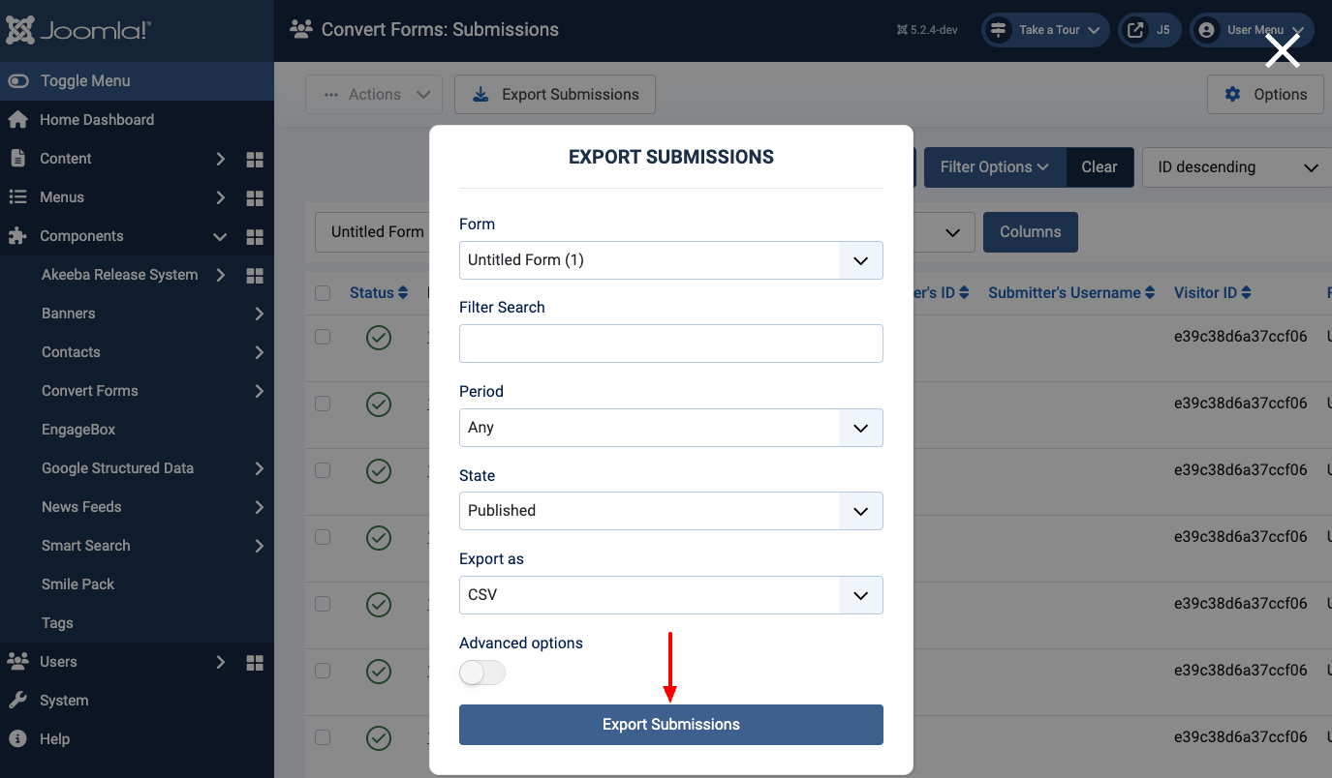This screenshot has height=778, width=1332.
Task: Click the Joomla logo icon
Action: coord(20,30)
